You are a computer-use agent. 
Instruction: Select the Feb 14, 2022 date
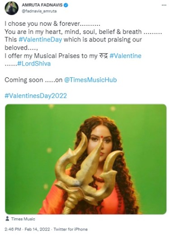point(37,230)
